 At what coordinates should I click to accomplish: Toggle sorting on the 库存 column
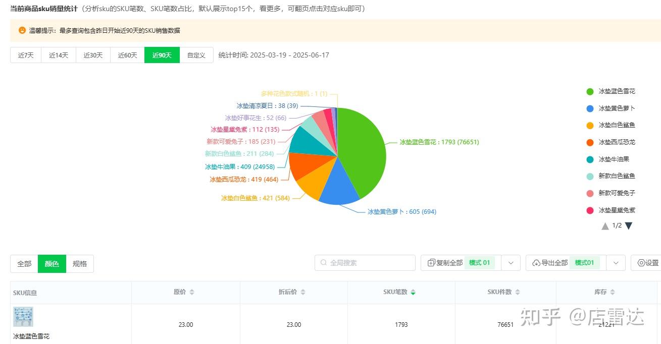point(613,292)
